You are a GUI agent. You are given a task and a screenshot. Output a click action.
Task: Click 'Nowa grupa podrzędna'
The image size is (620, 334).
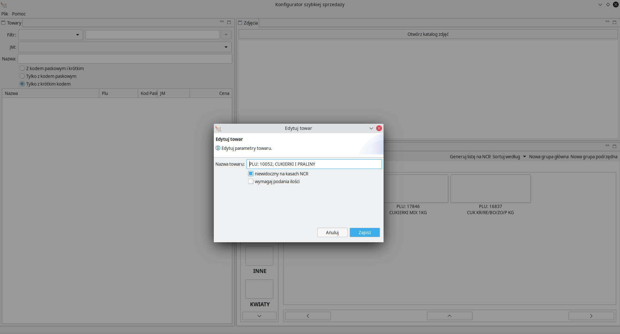tap(594, 157)
